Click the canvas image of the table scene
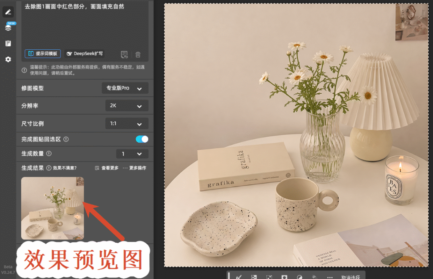Viewport: 433px width, 279px height. coord(296,135)
